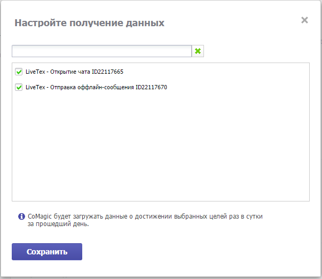Image resolution: width=322 pixels, height=279 pixels.
Task: Click the ID22117665 goal identifier text
Action: 107,72
